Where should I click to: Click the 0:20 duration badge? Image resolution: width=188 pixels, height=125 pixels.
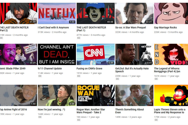[x=72, y=104]
